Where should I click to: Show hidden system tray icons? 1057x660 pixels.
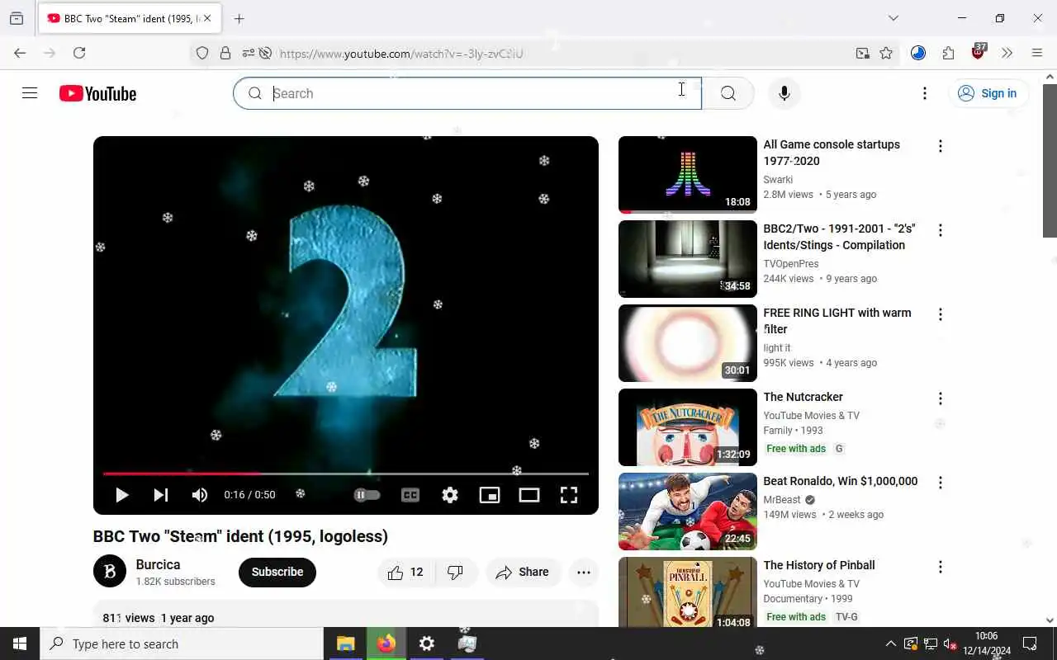[x=890, y=643]
